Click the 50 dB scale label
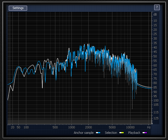This screenshot has height=140, width=168. pyautogui.click(x=155, y=56)
